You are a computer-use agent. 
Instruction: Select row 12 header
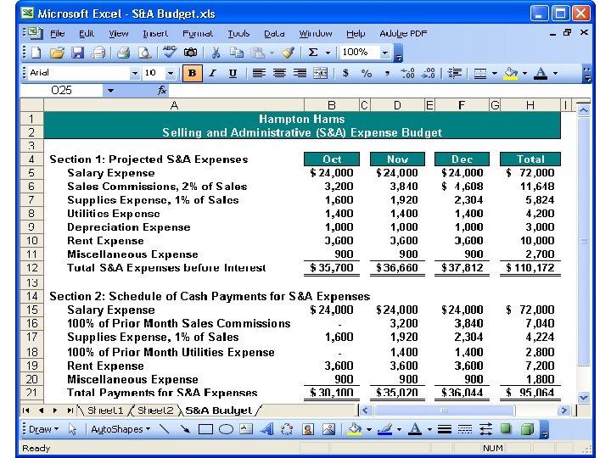click(31, 268)
